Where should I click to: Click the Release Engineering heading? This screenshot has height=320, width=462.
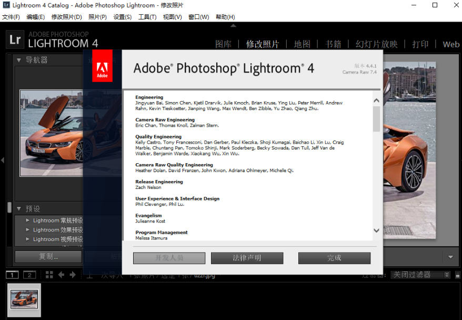click(159, 182)
